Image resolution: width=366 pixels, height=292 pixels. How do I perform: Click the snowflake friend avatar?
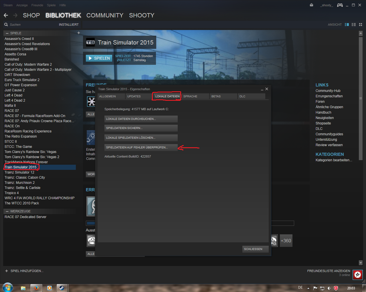91,101
